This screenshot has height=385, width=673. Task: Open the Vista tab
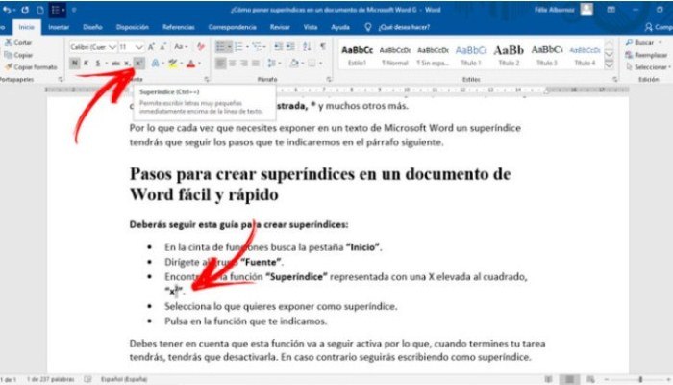coord(311,27)
